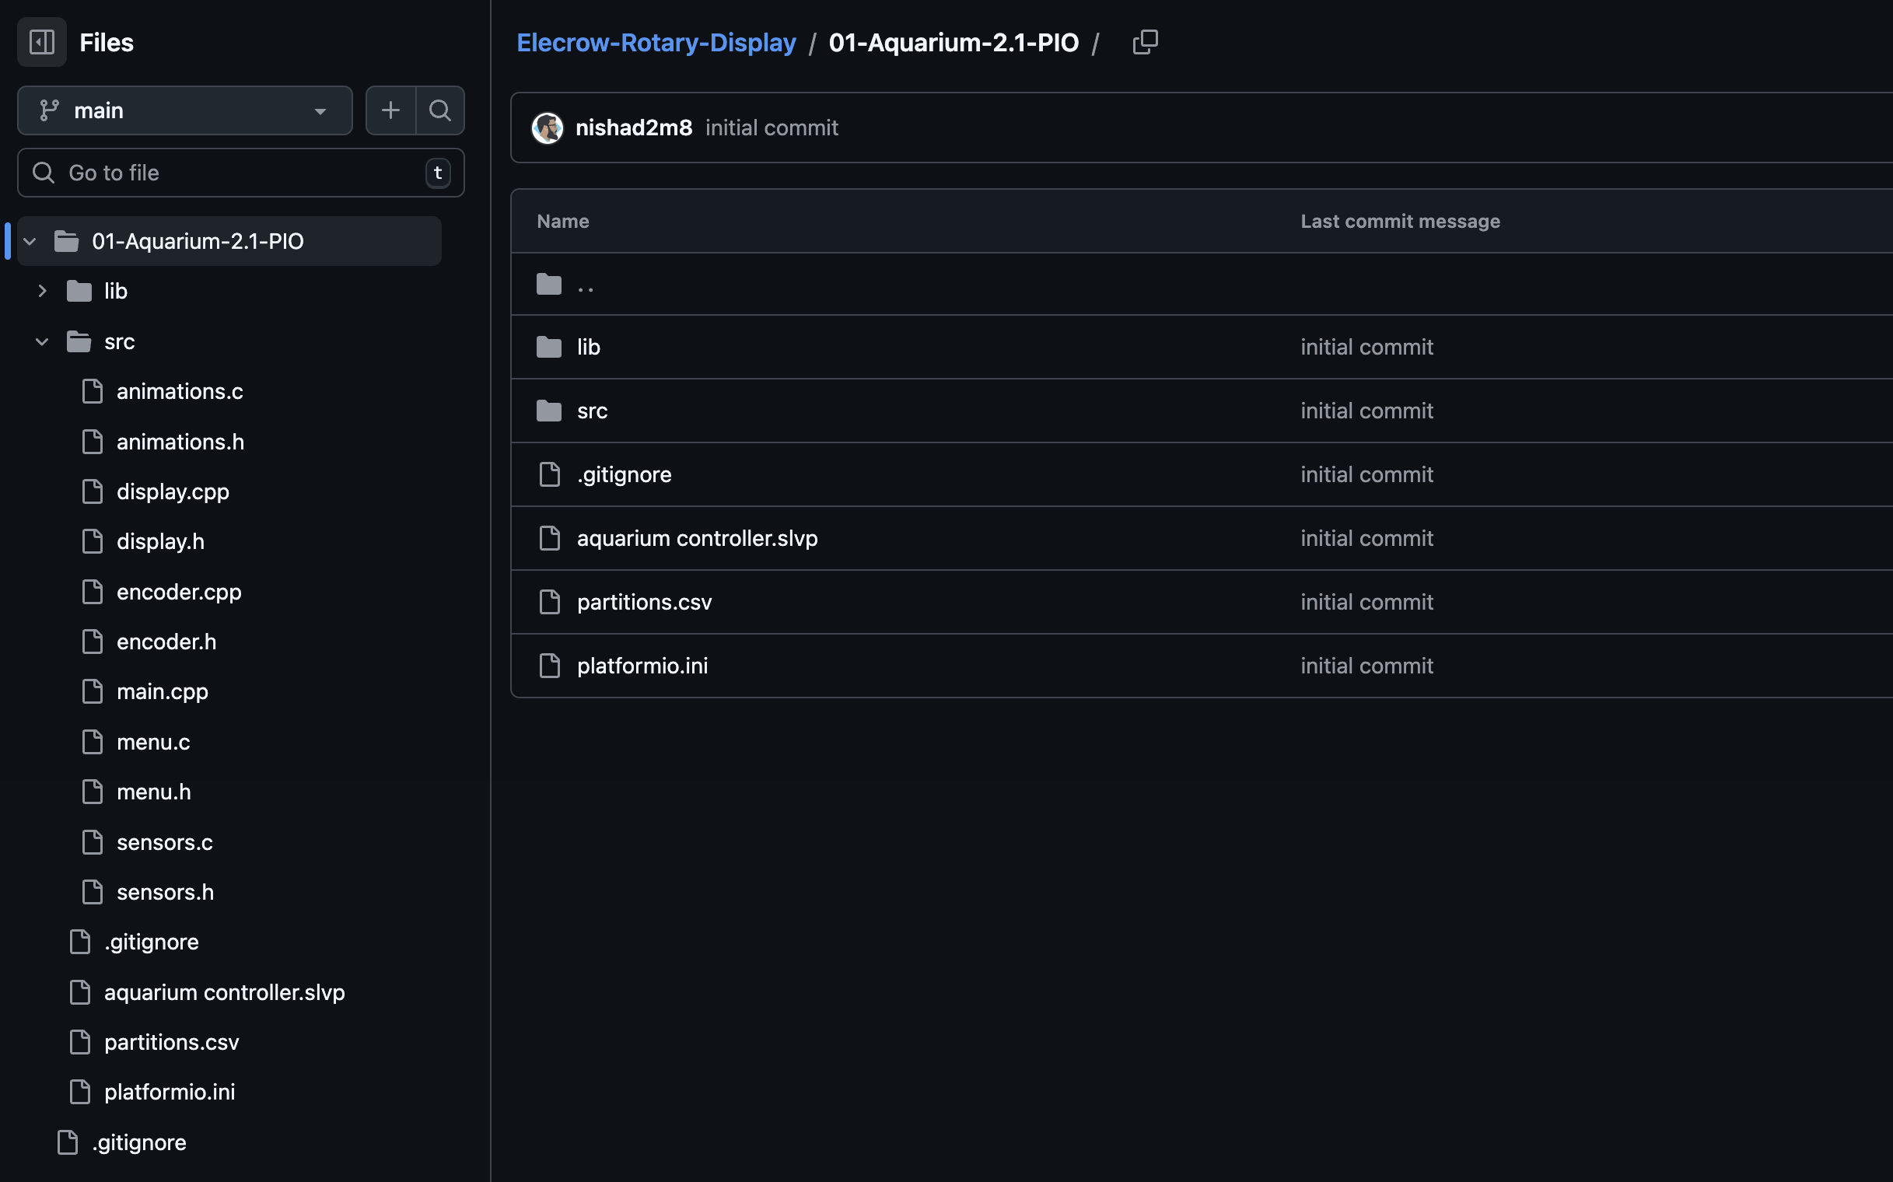Open the initial commit message link
The width and height of the screenshot is (1893, 1182).
point(771,128)
